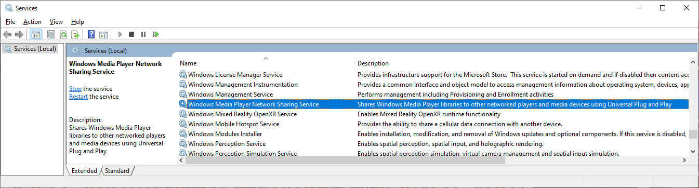The width and height of the screenshot is (699, 188).
Task: Select Windows Modules Installer service row
Action: (x=433, y=134)
